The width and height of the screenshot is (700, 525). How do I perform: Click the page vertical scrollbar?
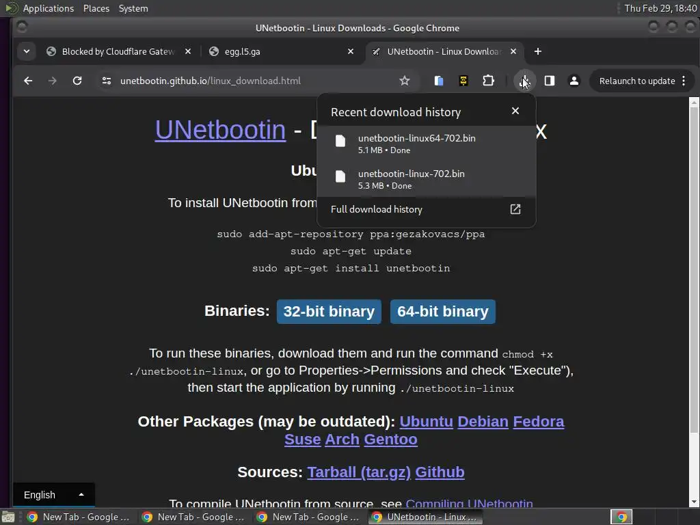pyautogui.click(x=694, y=270)
